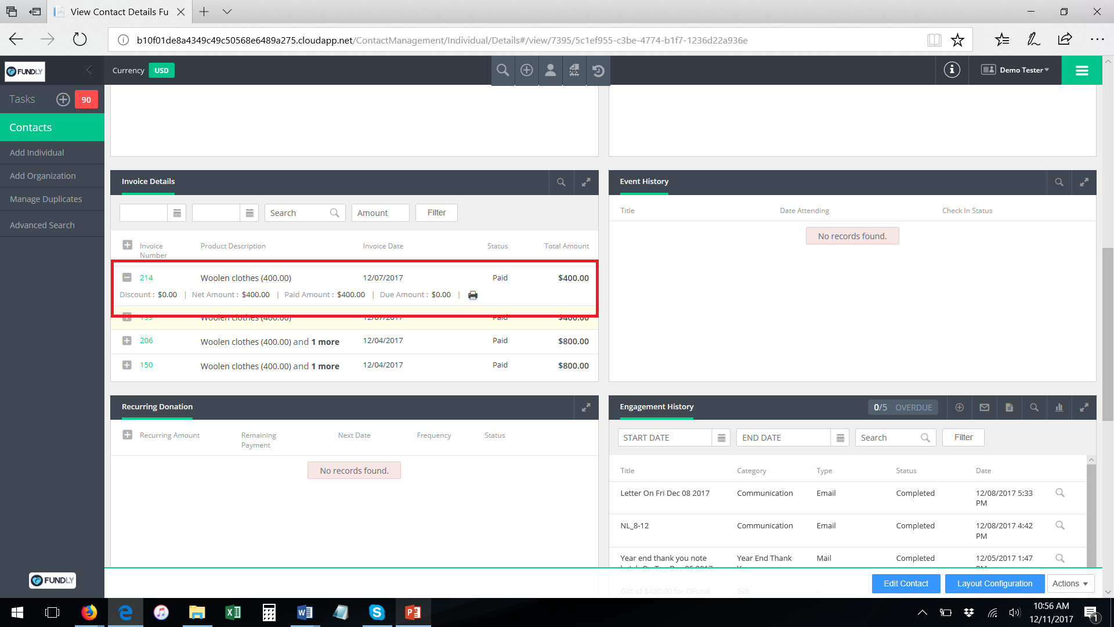
Task: Toggle the USD currency badge
Action: 161,70
